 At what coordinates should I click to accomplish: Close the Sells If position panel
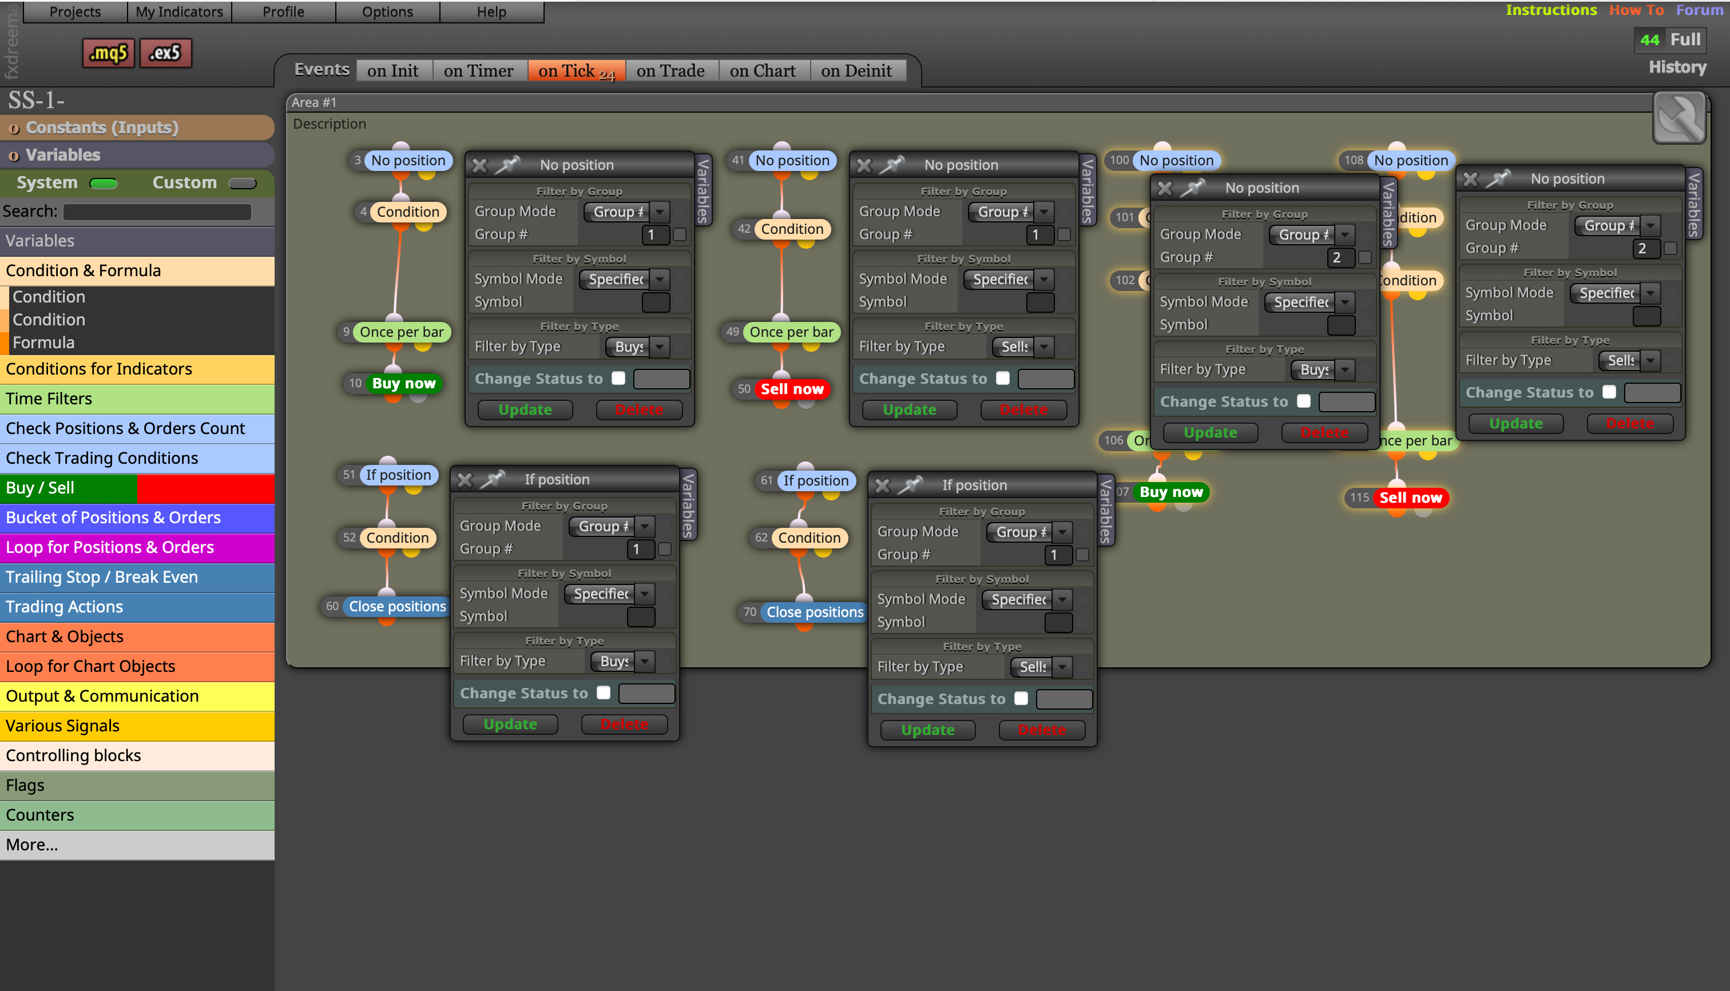click(882, 486)
